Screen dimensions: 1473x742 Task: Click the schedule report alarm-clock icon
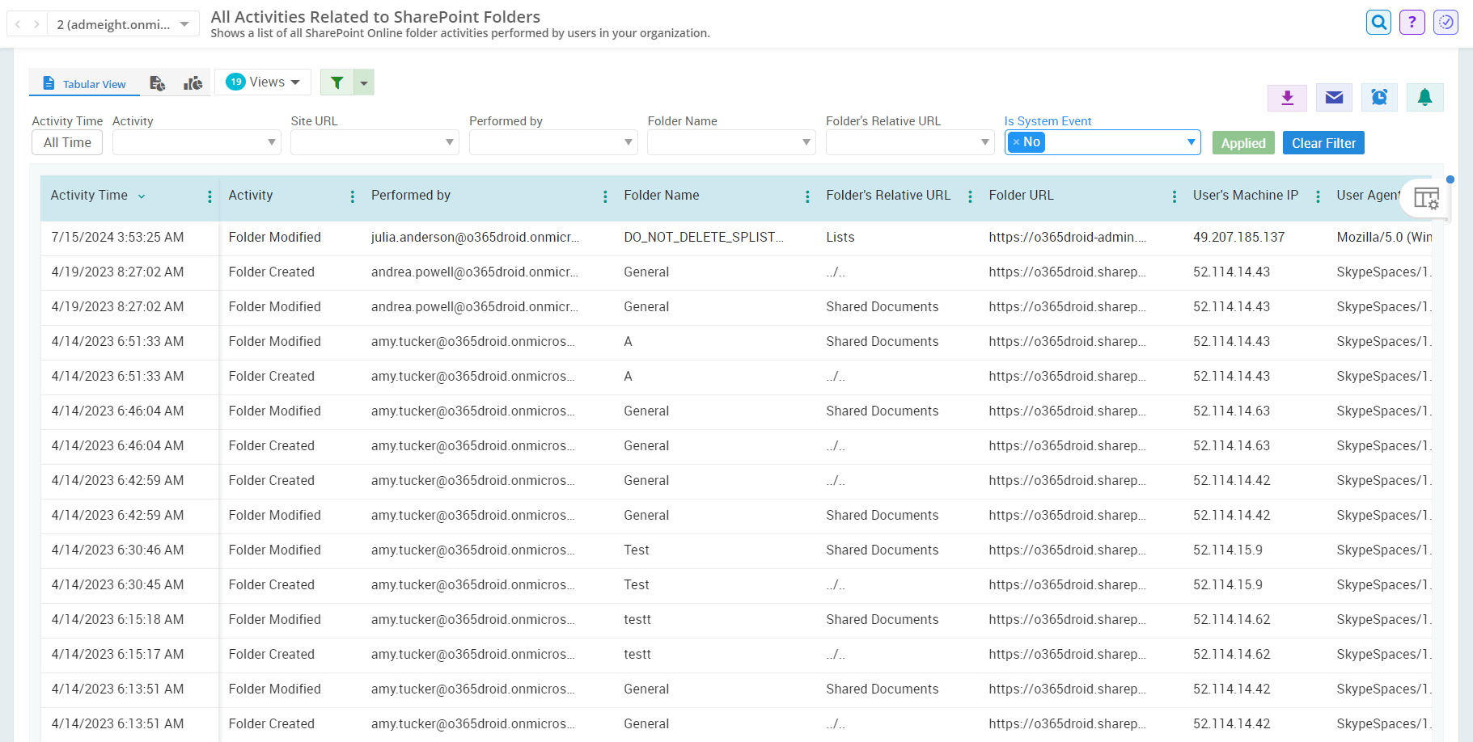(x=1379, y=97)
